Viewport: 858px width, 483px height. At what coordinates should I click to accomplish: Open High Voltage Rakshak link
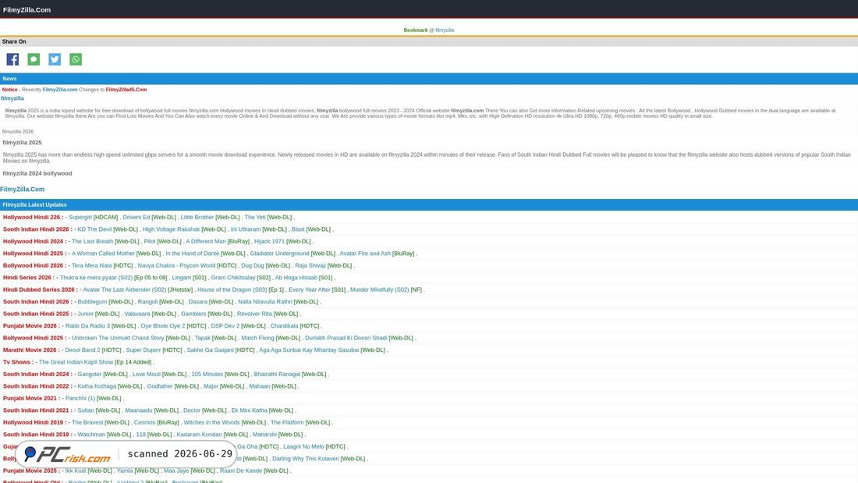[x=171, y=229]
